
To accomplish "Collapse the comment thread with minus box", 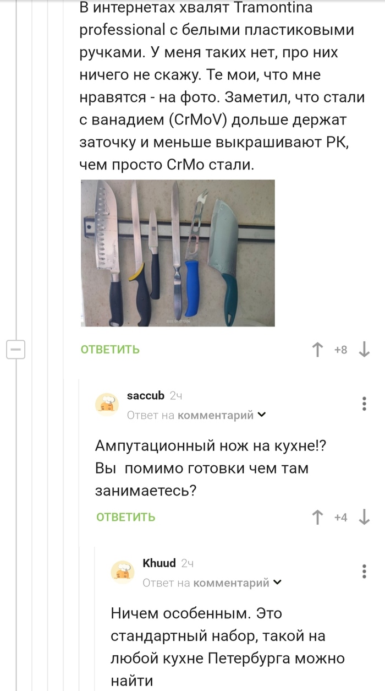I will (16, 350).
